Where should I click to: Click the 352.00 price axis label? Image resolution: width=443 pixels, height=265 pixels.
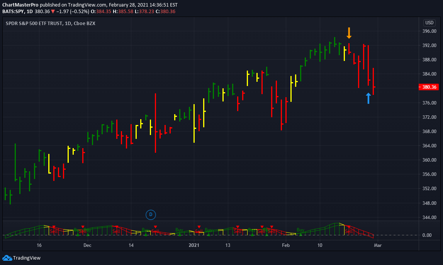[429, 189]
